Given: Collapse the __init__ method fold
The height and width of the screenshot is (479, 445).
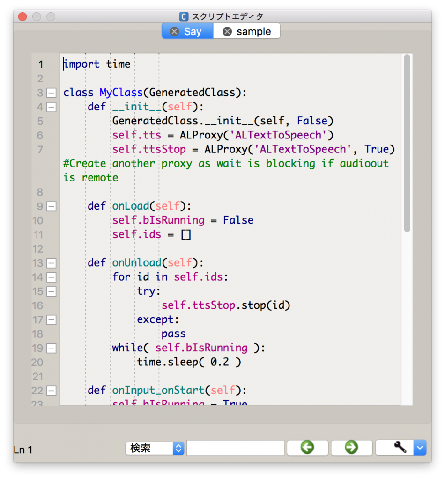Looking at the screenshot, I should 52,107.
